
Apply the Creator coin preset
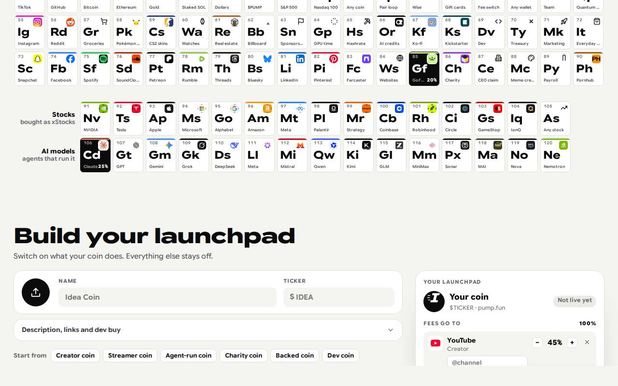pos(75,356)
